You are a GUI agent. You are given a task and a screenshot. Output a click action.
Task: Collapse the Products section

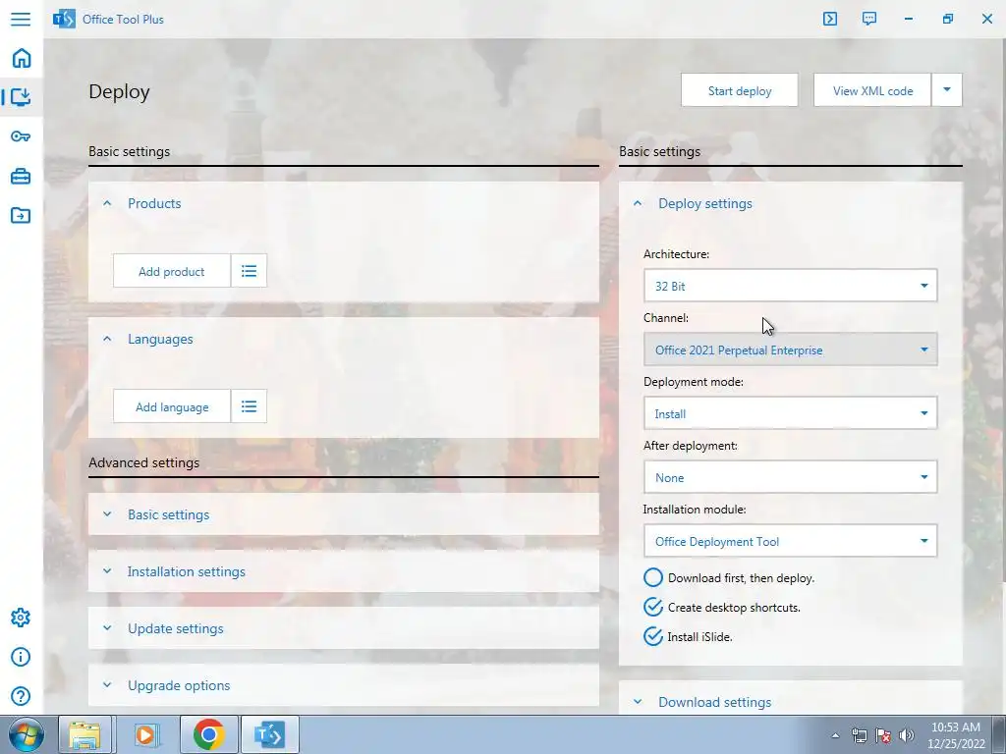tap(107, 203)
